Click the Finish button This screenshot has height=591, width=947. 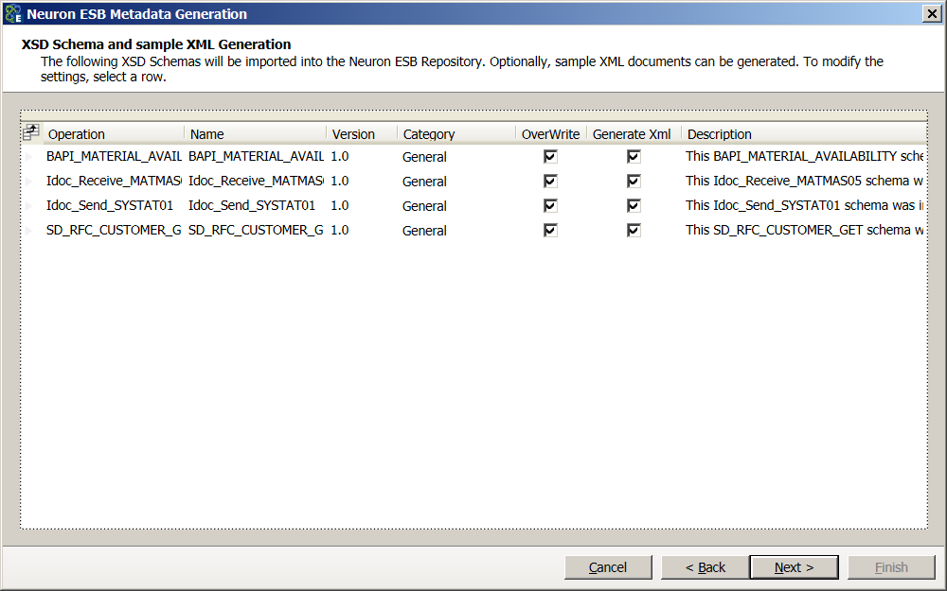[891, 567]
